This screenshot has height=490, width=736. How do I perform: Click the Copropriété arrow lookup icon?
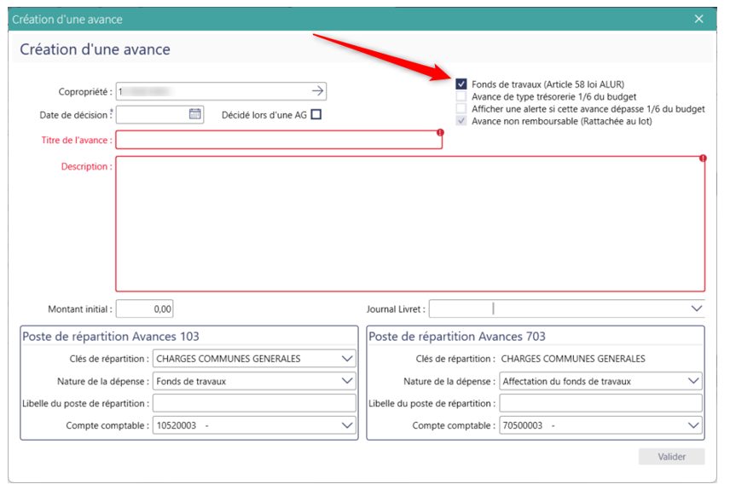pos(317,90)
